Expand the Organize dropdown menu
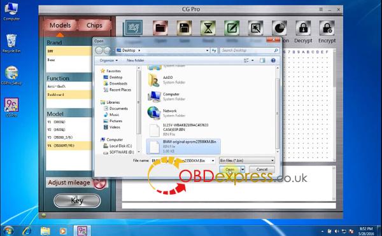Screen dimensions: 382x236 [x=109, y=60]
